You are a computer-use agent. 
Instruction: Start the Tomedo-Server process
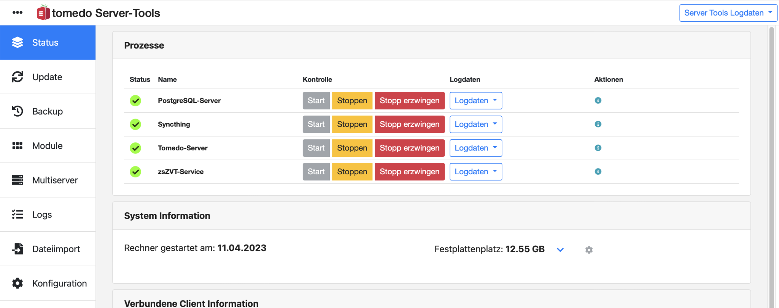click(x=316, y=148)
